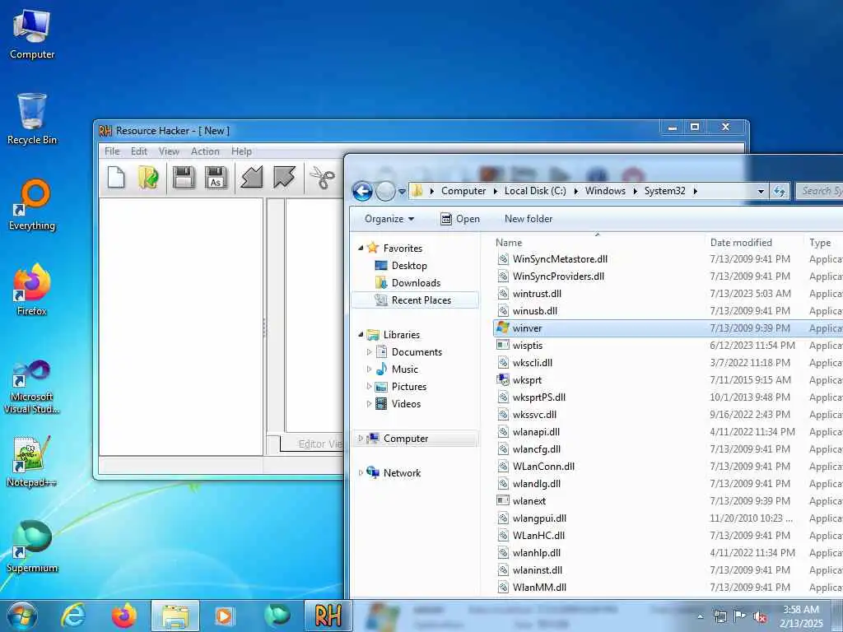Click the Resource Hacker taskbar button
Image resolution: width=843 pixels, height=632 pixels.
(x=328, y=616)
